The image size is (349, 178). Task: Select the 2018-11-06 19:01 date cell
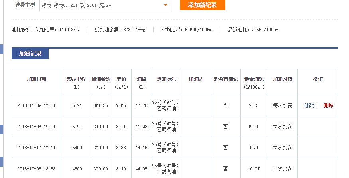coord(36,127)
